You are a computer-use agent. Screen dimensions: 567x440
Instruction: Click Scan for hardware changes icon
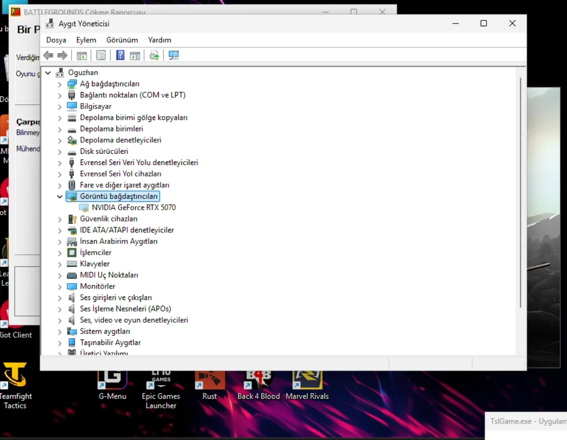coord(174,56)
